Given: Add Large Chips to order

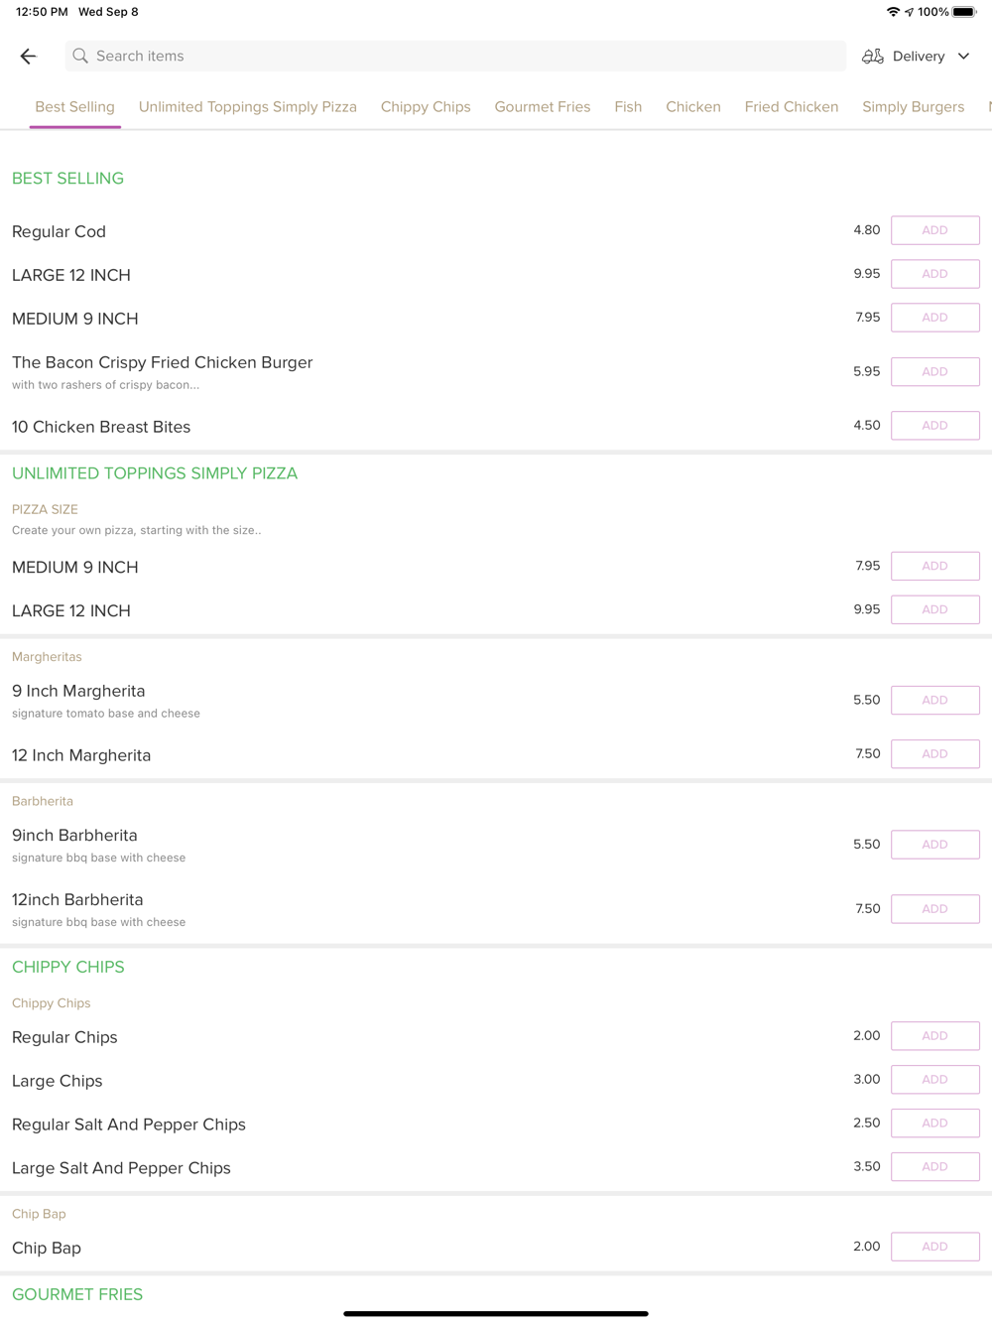Looking at the screenshot, I should (x=935, y=1080).
